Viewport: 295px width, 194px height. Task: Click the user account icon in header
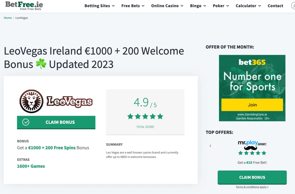tap(293, 6)
